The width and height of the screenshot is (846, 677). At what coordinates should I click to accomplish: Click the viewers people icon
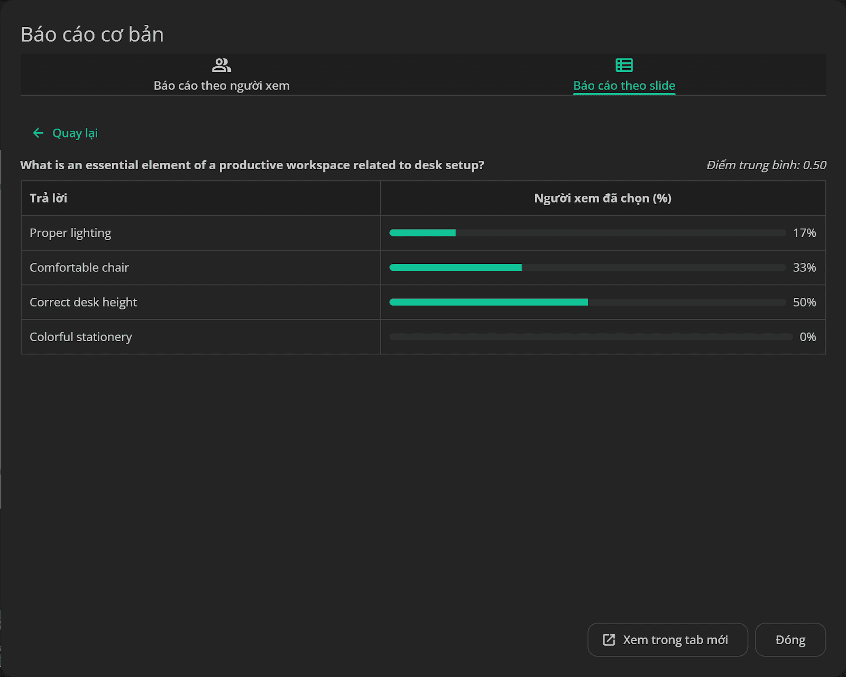pos(222,65)
